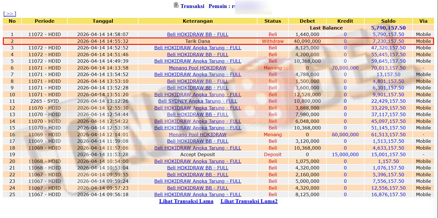Click the Accept Deposit entry in row 19

pos(198,154)
